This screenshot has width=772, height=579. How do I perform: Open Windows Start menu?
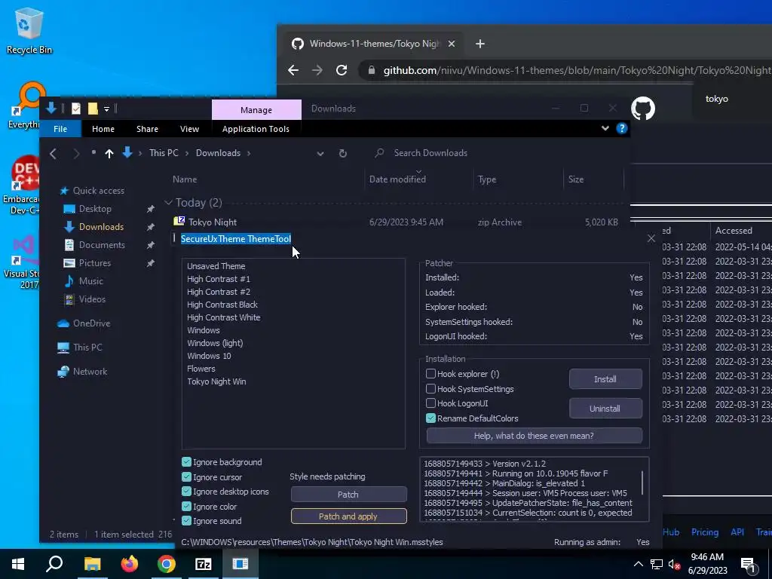click(x=18, y=564)
